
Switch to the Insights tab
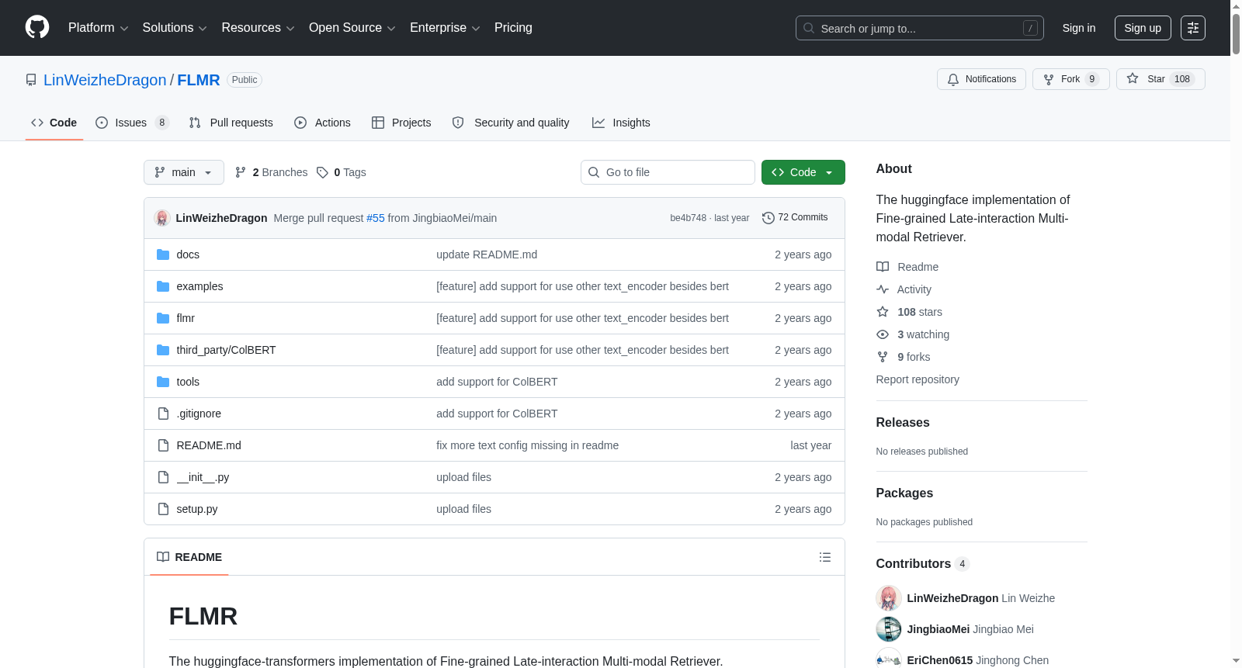(x=621, y=123)
